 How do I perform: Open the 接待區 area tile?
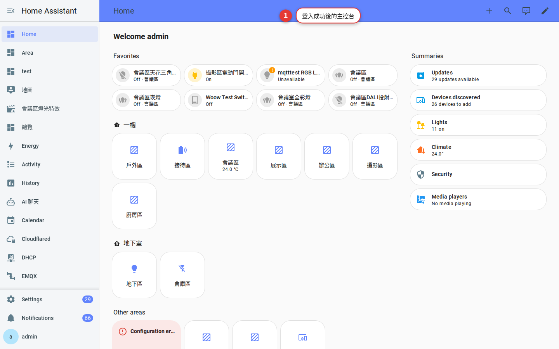tap(182, 156)
